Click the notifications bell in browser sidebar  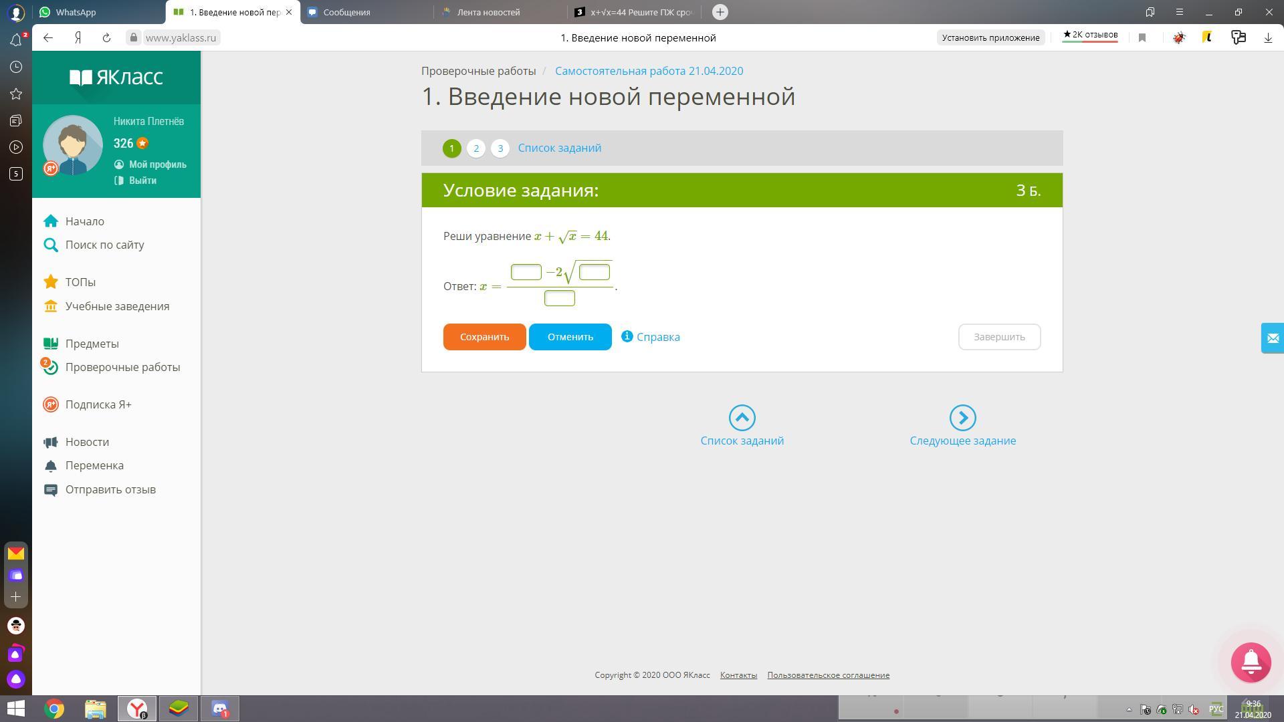(16, 40)
